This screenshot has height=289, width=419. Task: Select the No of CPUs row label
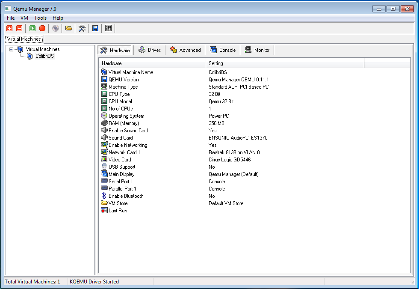pyautogui.click(x=121, y=109)
